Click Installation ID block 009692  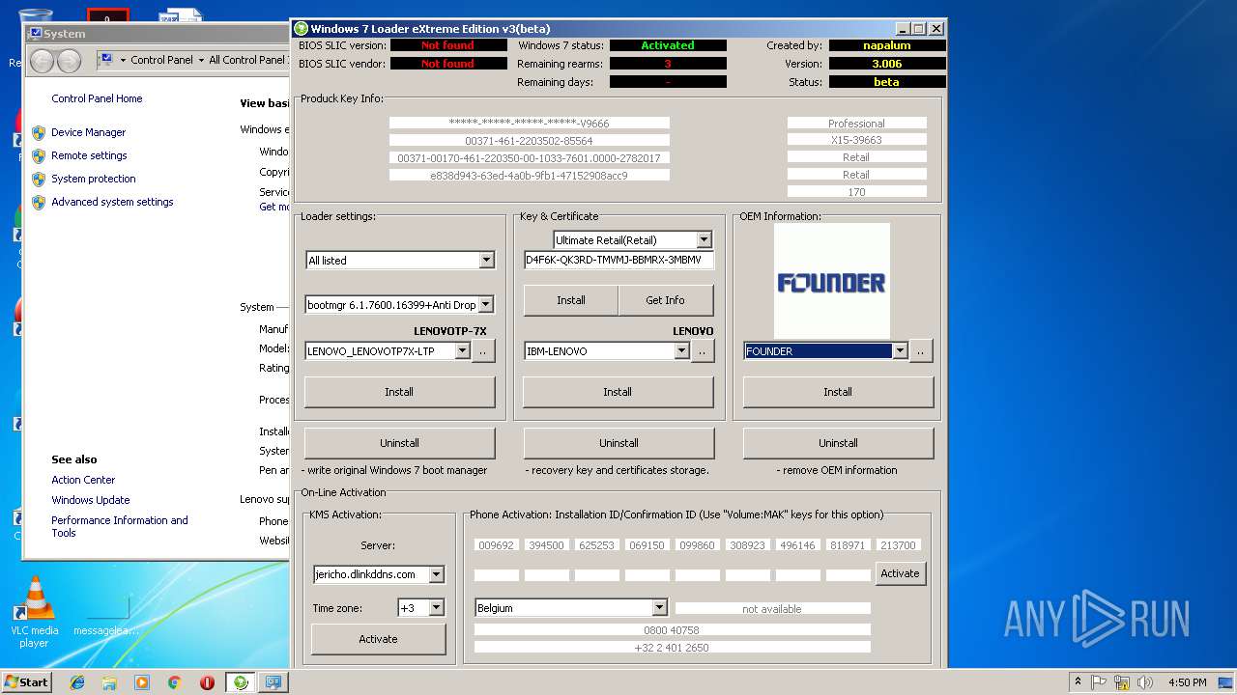point(497,545)
